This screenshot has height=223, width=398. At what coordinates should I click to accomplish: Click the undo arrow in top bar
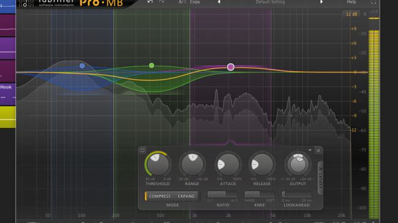click(x=150, y=2)
